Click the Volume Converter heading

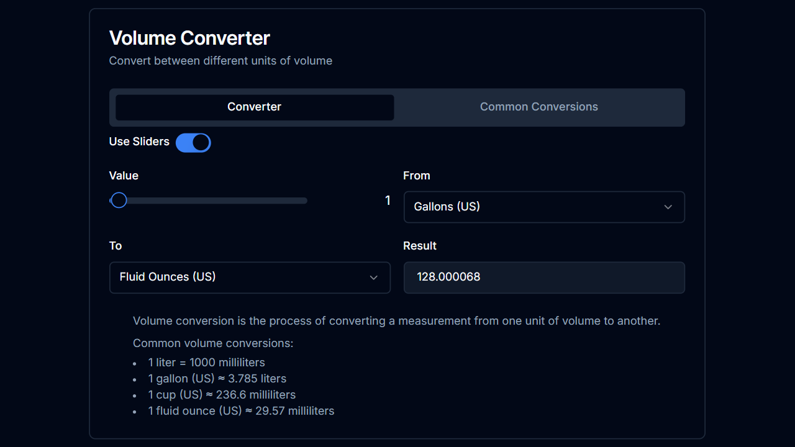(x=189, y=38)
